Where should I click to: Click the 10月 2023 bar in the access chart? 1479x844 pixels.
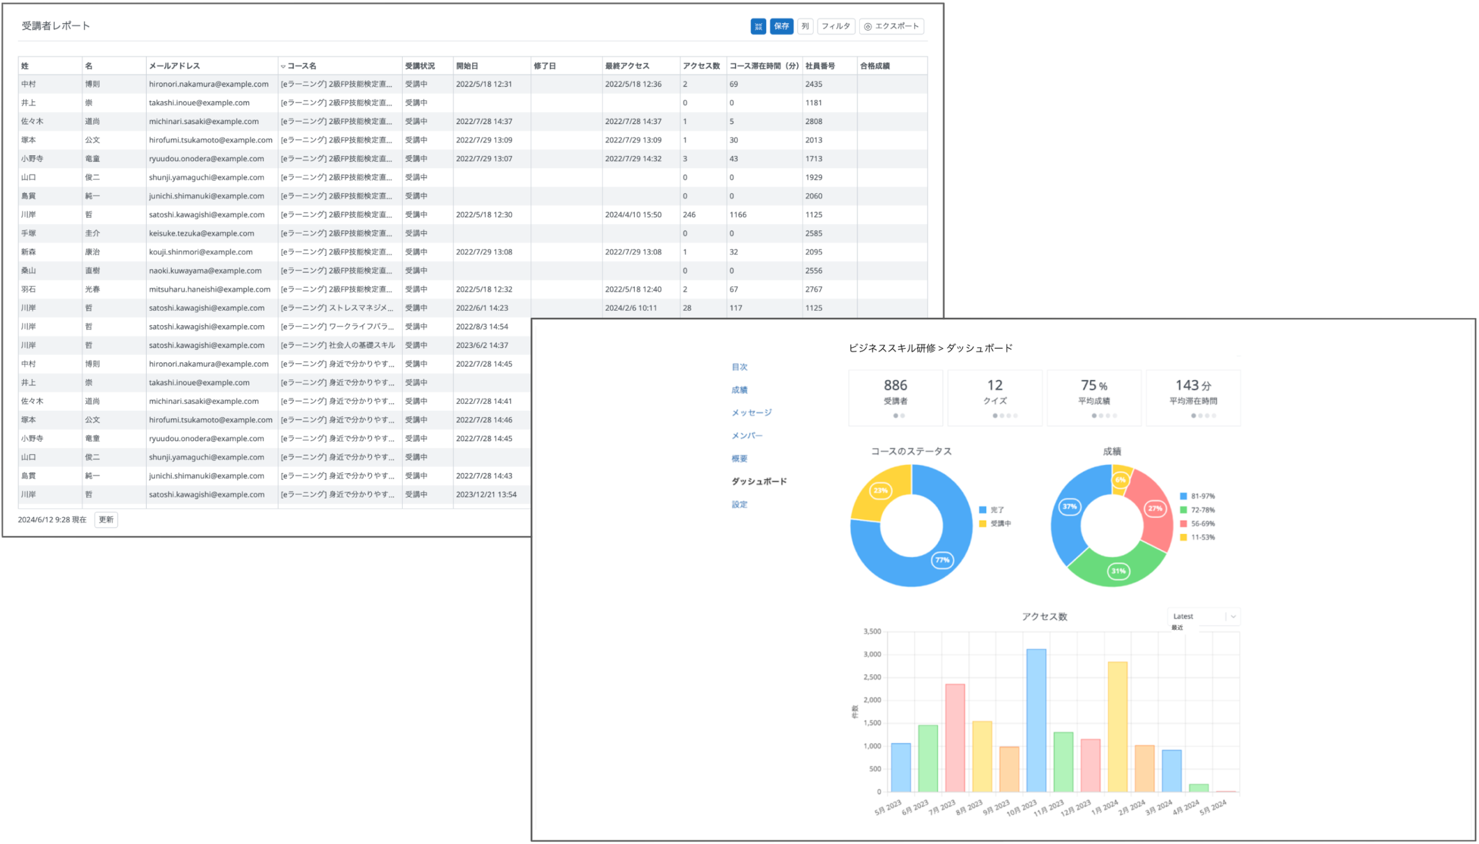(1036, 720)
